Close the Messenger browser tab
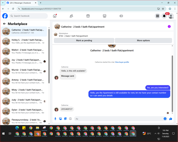Image resolution: width=178 pixels, height=142 pixels. click(36, 3)
